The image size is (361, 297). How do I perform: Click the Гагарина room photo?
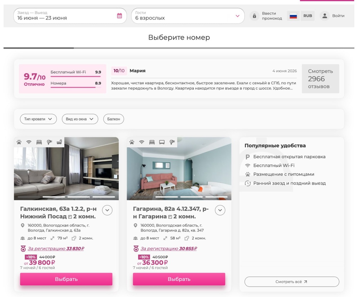click(x=179, y=169)
